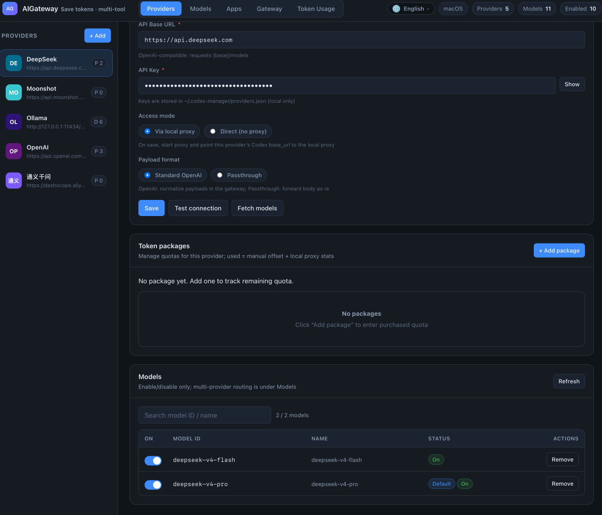
Task: Click the OP avatar for OpenAI
Action: point(14,151)
